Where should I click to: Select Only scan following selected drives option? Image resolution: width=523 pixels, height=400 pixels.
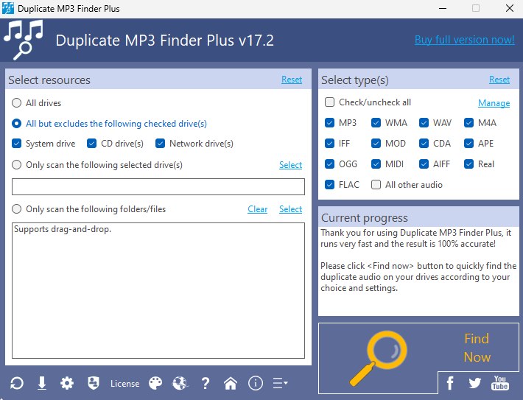(x=16, y=165)
